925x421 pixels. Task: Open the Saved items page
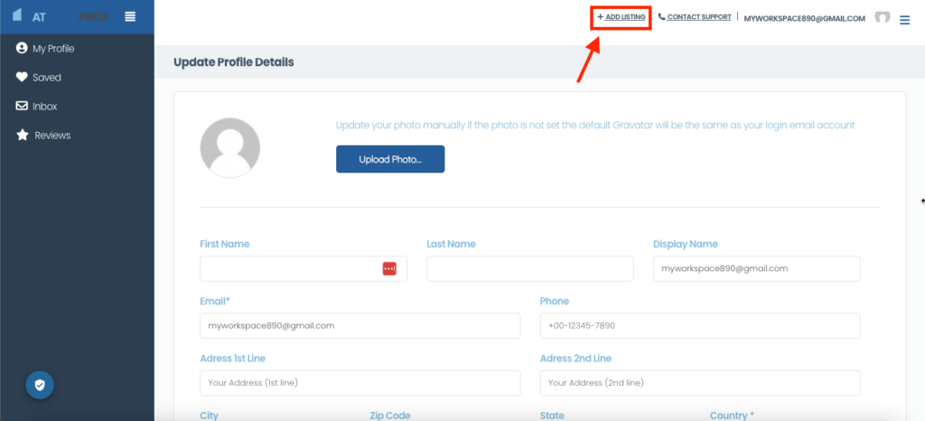[46, 78]
